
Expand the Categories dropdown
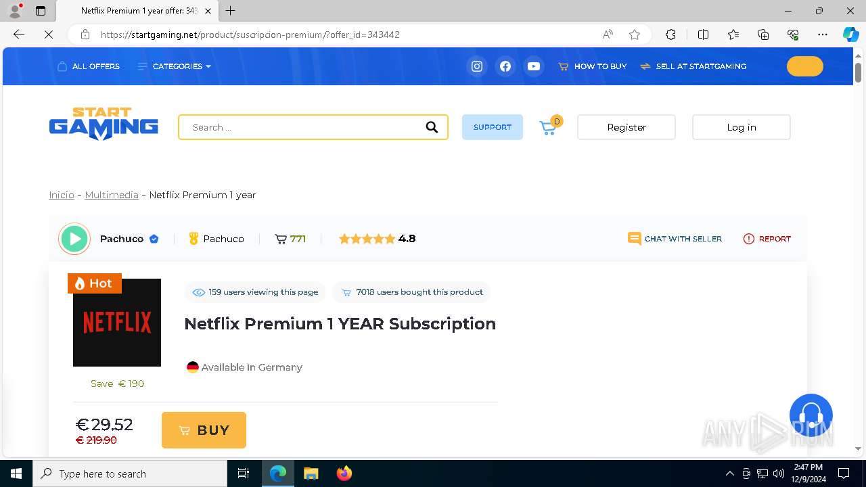point(175,66)
